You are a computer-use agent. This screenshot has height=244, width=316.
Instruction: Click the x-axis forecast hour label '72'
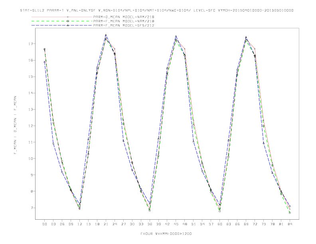(x=255, y=224)
